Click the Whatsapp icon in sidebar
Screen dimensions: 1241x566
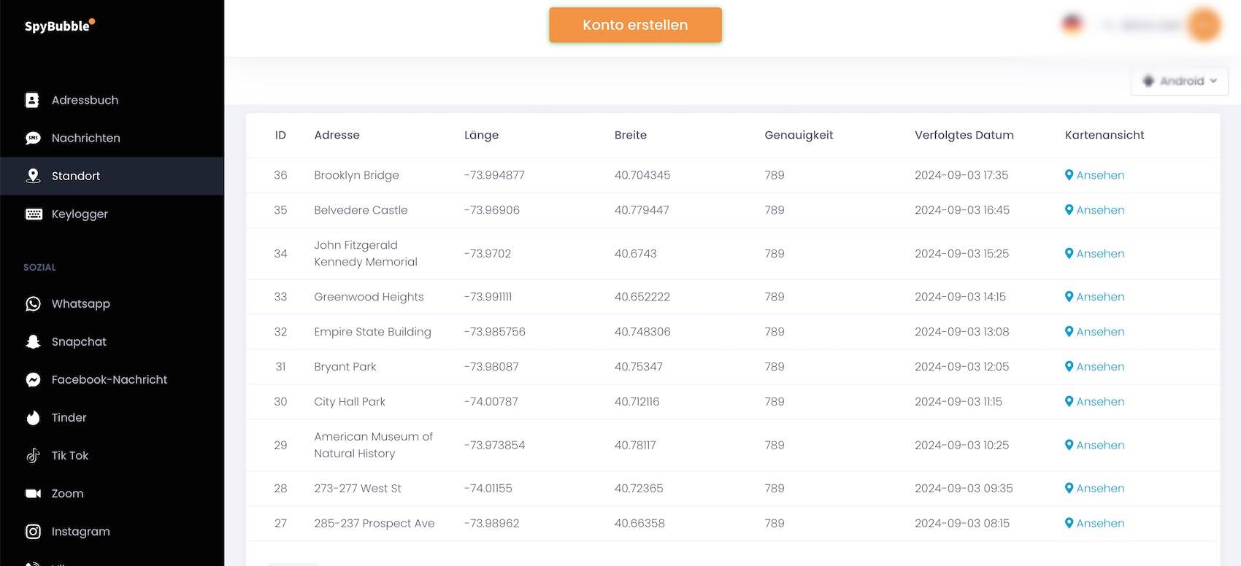[x=33, y=303]
